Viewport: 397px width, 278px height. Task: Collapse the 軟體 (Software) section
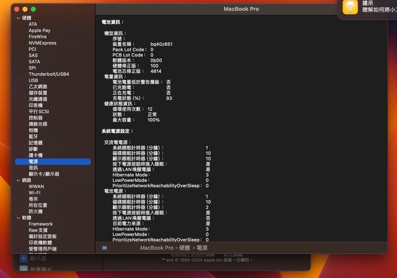point(18,218)
